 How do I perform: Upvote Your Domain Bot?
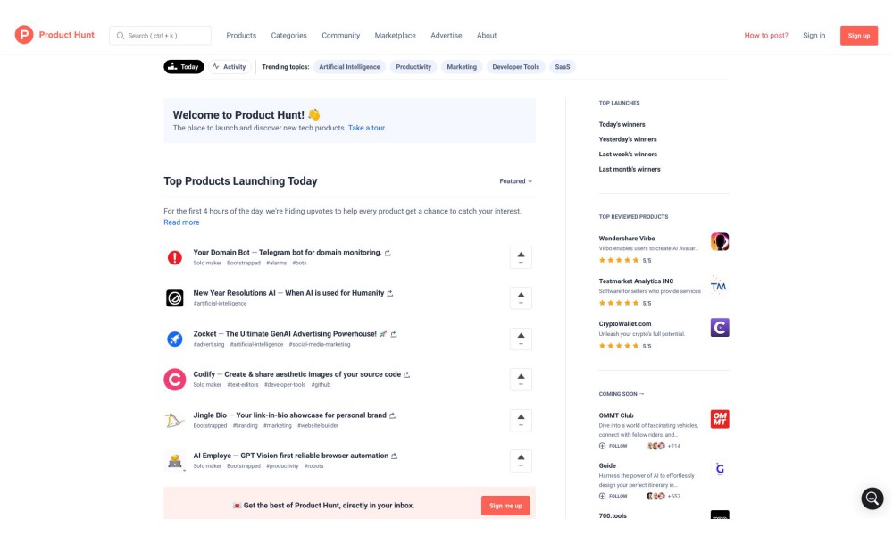[x=521, y=257]
